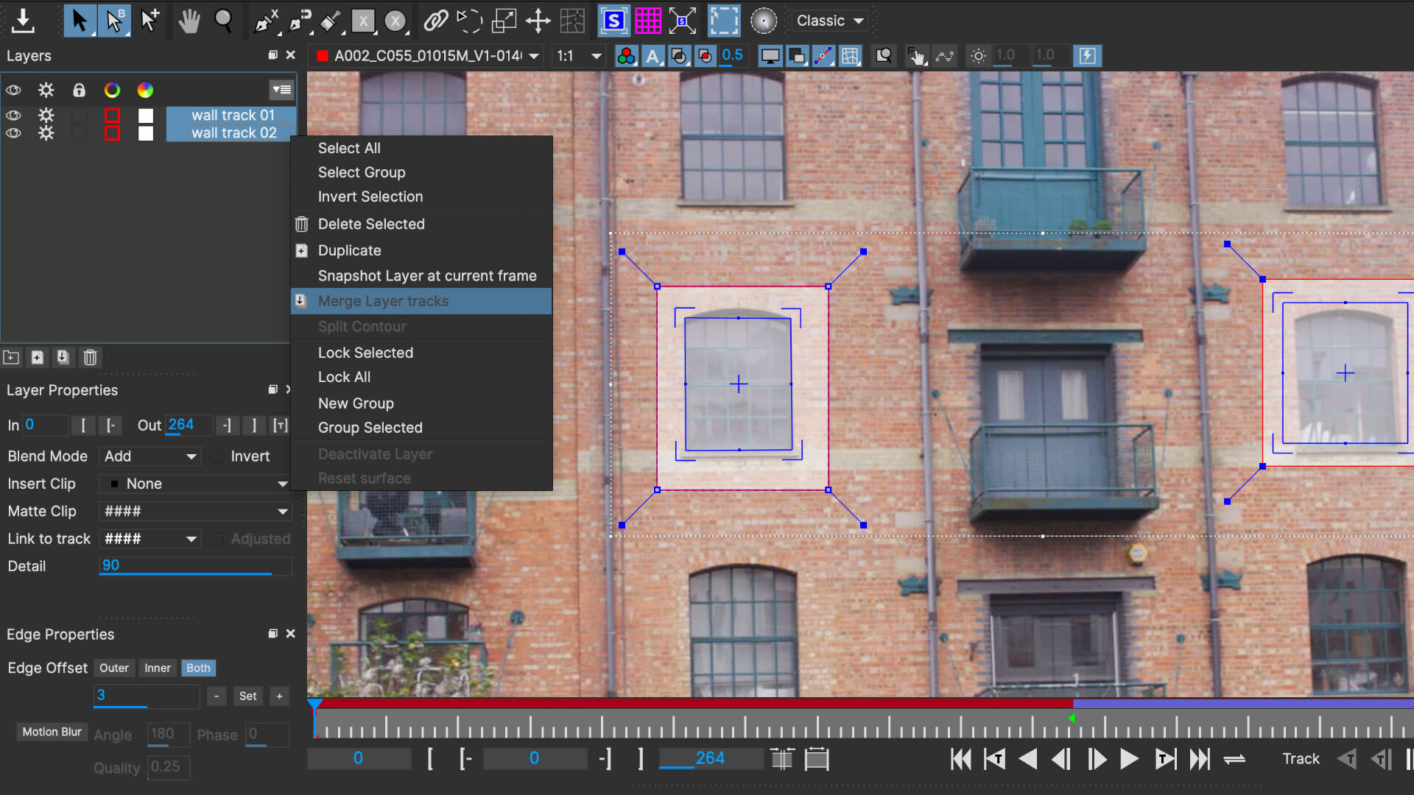Select Snapshot Layer at current frame
The image size is (1414, 795).
(427, 275)
